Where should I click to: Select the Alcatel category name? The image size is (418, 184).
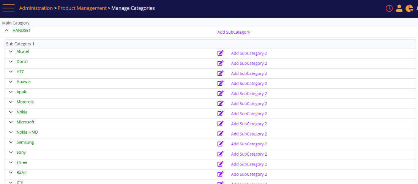23,51
